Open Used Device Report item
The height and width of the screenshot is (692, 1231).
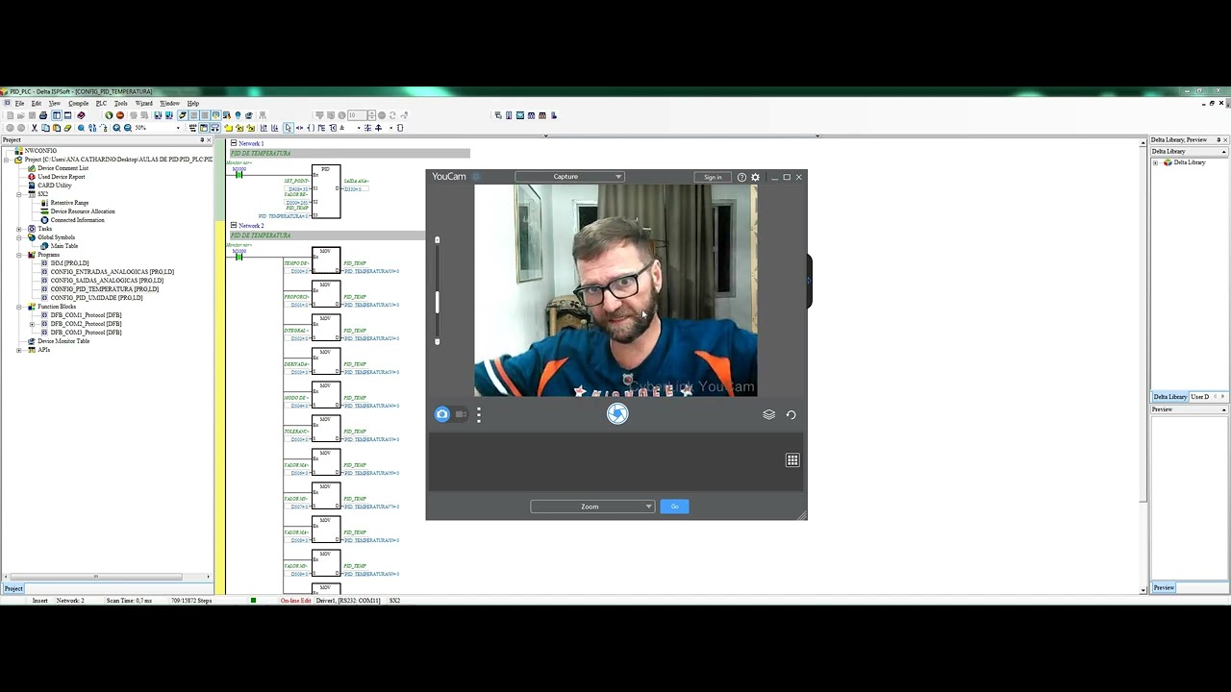tap(61, 177)
